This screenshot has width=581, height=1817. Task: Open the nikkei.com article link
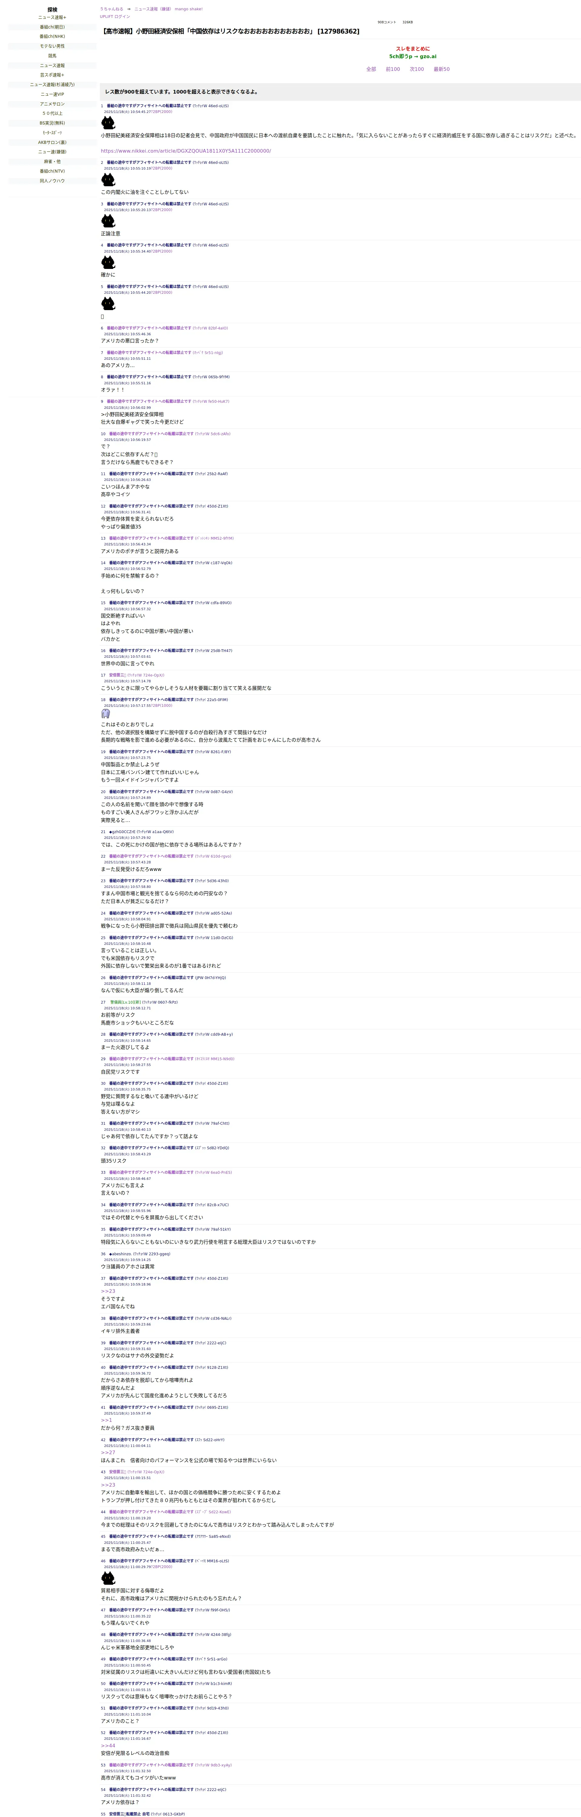185,151
